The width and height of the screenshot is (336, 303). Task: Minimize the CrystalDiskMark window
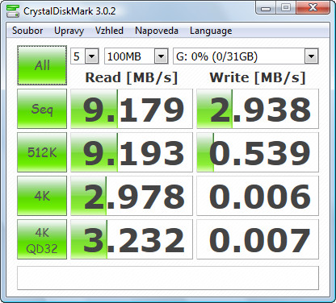pyautogui.click(x=266, y=8)
